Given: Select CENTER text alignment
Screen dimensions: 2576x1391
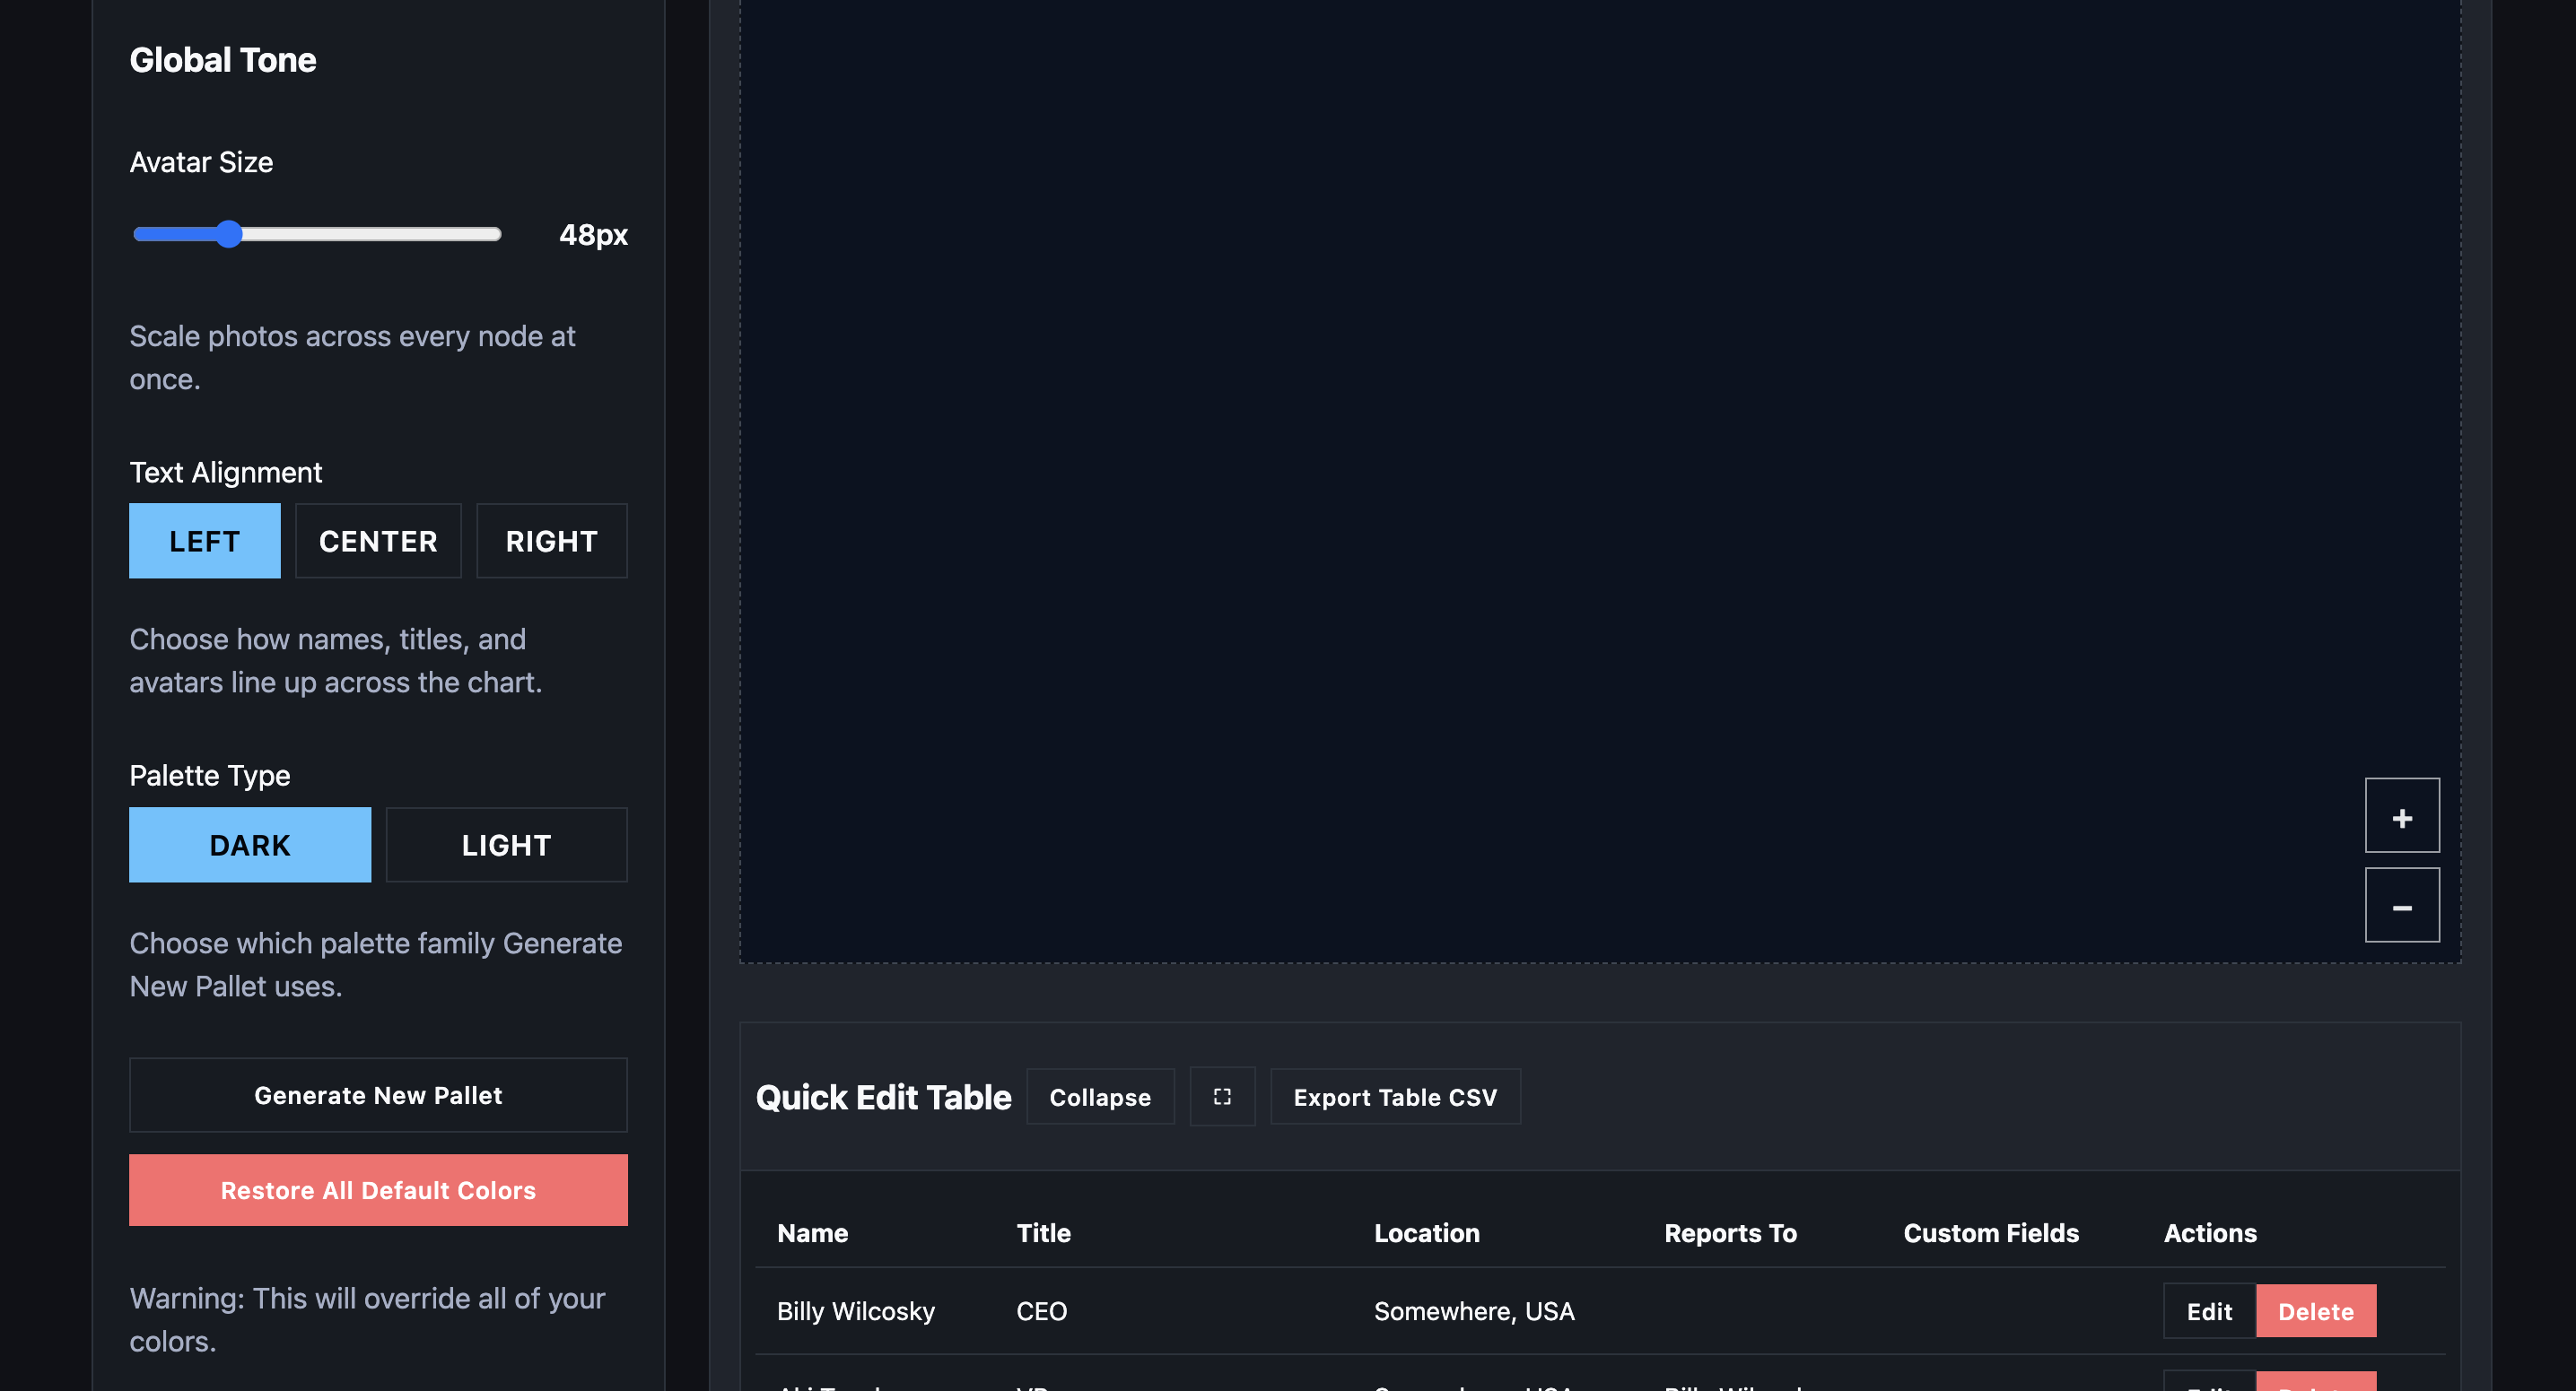Looking at the screenshot, I should click(378, 541).
